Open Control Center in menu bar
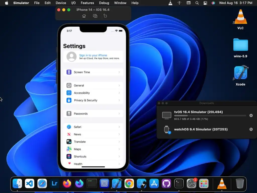 (205, 3)
